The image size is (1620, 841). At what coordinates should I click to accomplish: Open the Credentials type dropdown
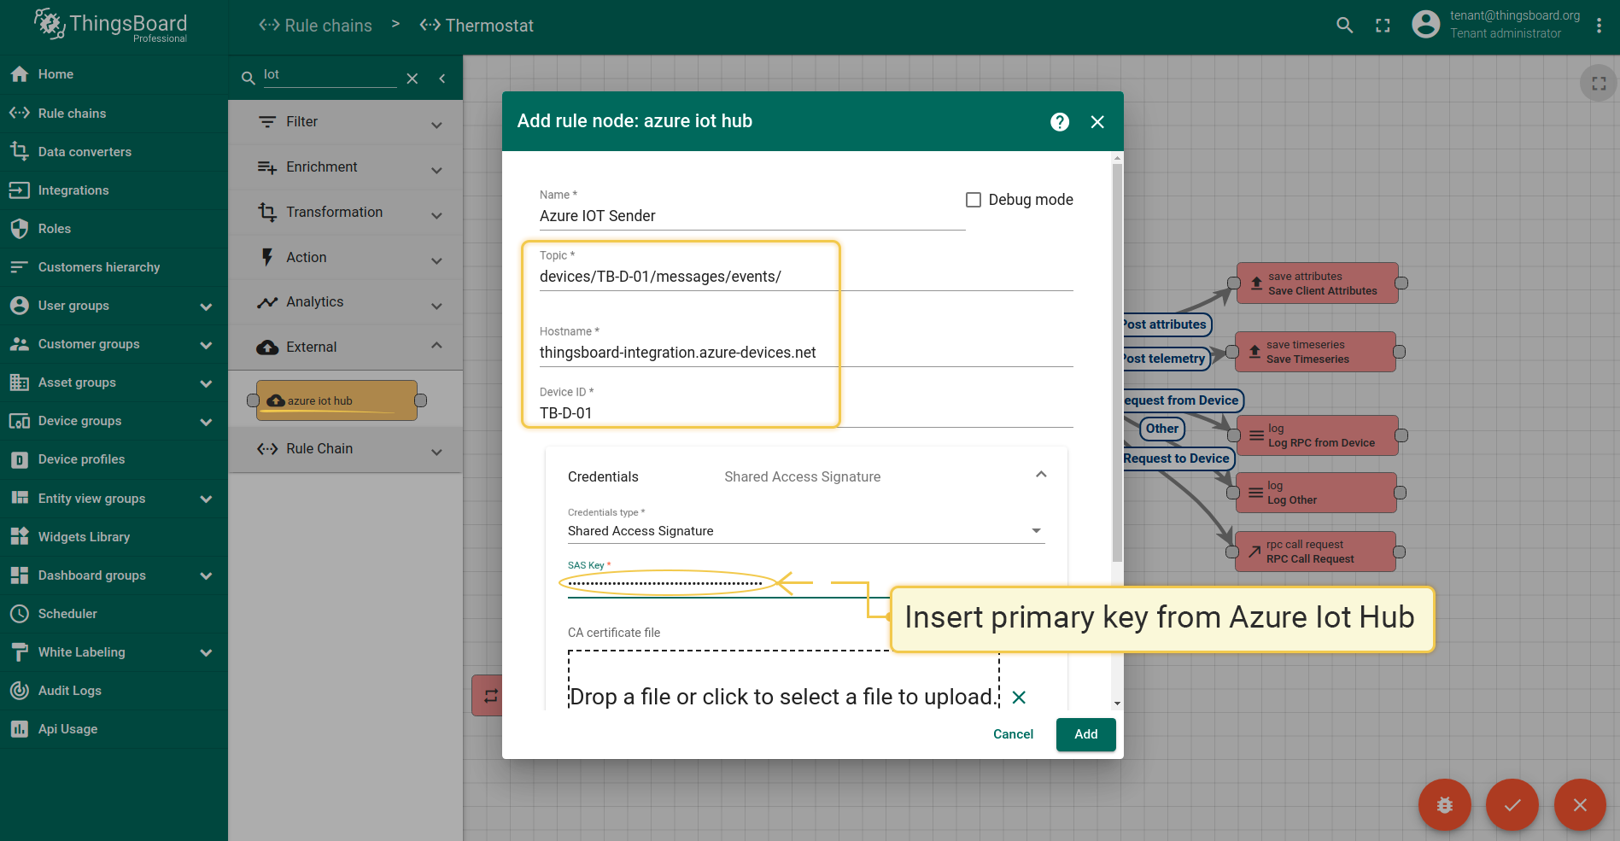(806, 531)
